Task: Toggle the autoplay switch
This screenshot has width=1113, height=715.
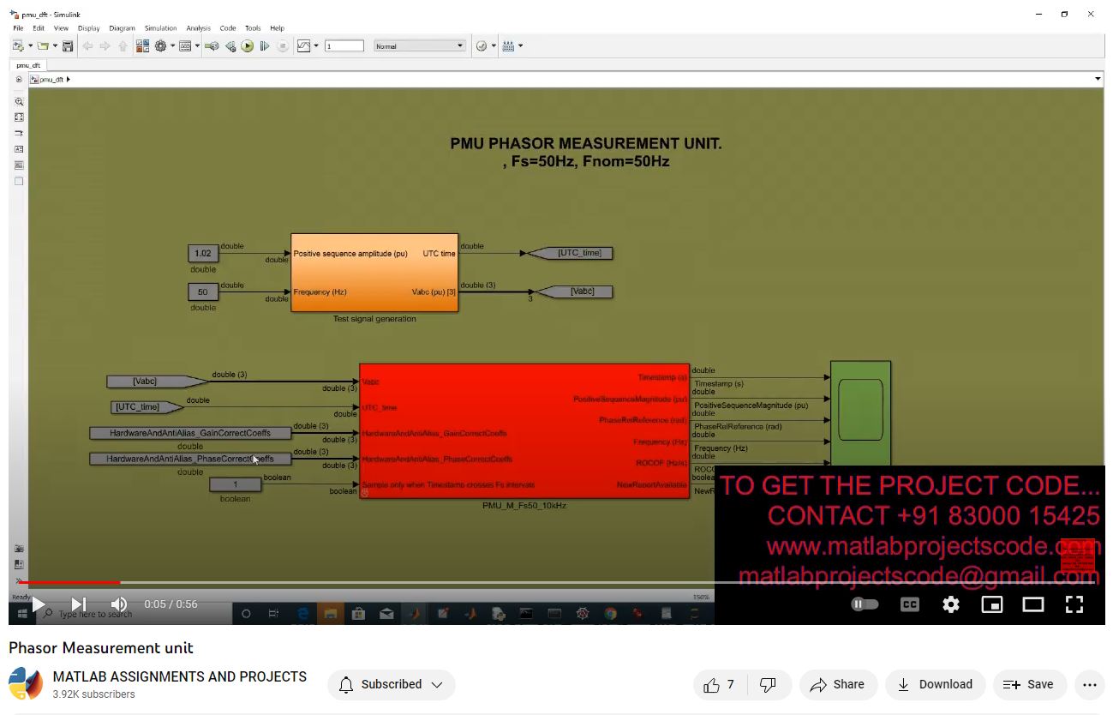Action: 865,604
